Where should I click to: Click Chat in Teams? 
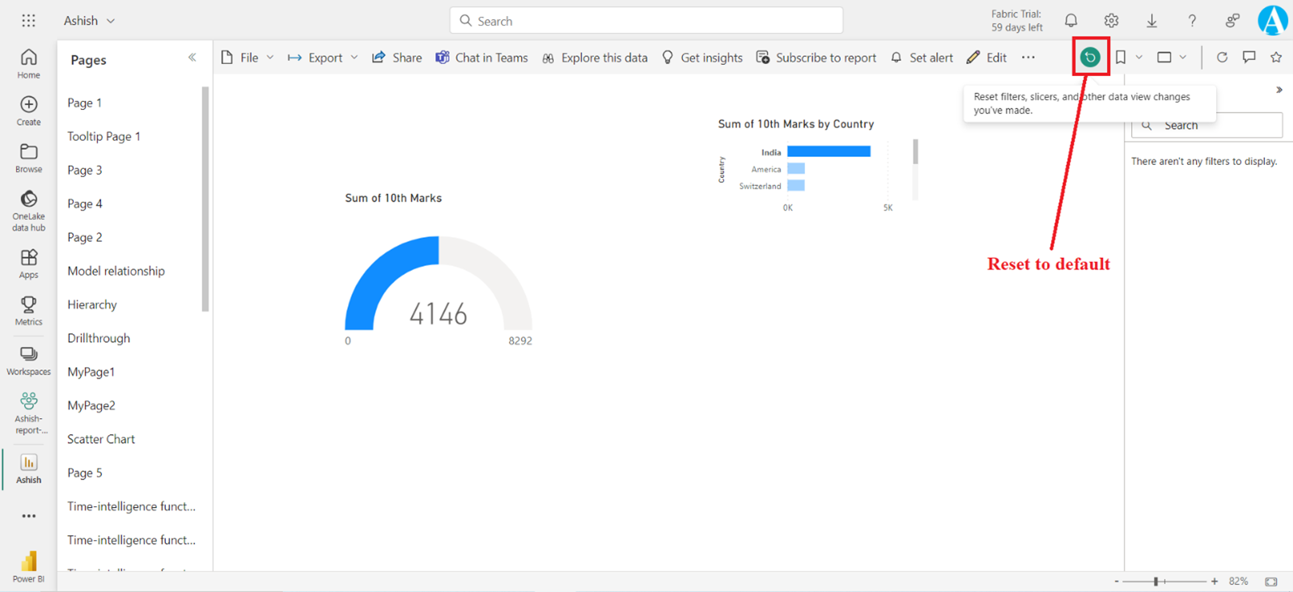click(481, 57)
